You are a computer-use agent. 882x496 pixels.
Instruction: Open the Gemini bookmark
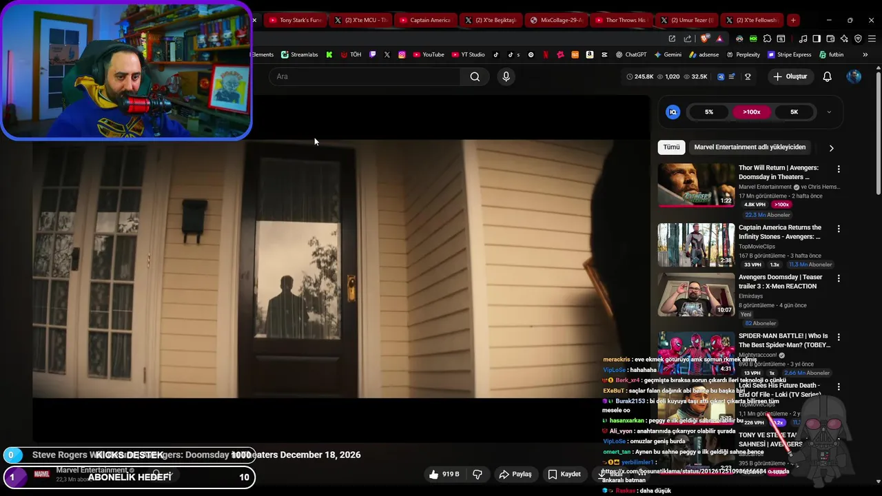[668, 54]
